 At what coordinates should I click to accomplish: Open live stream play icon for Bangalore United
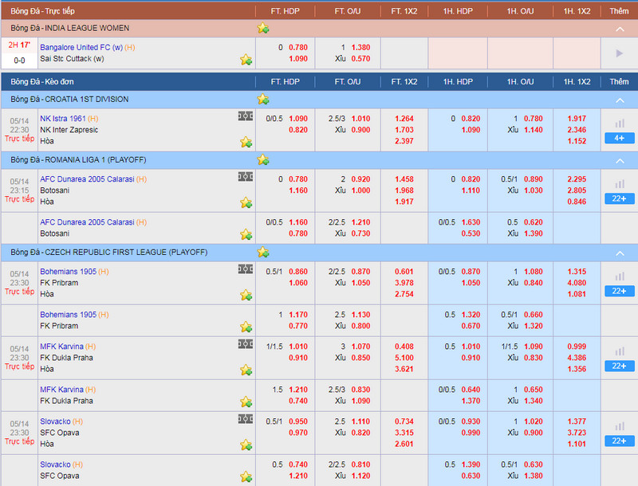click(619, 53)
